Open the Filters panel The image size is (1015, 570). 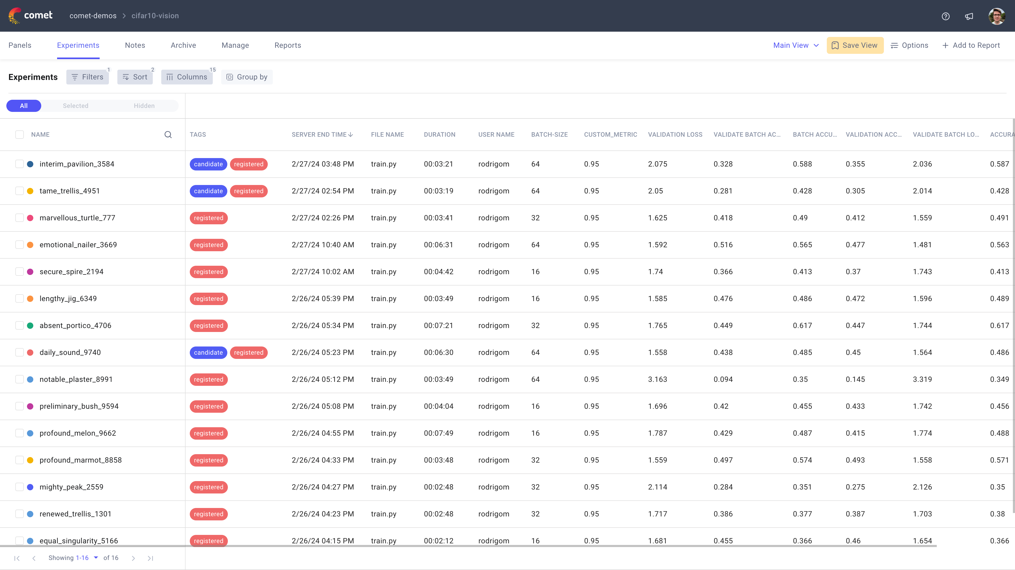pyautogui.click(x=87, y=77)
